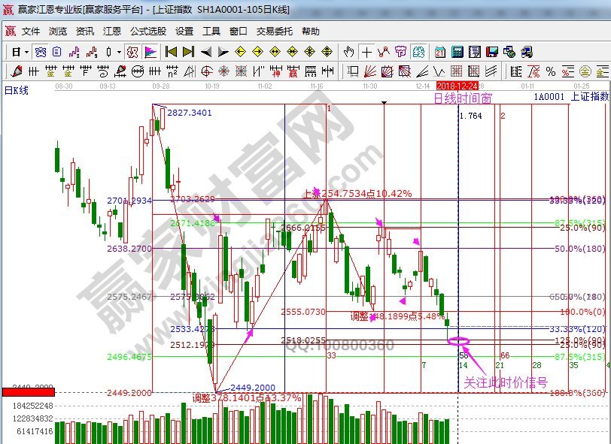Image resolution: width=611 pixels, height=444 pixels.
Task: Select the hand pan tool
Action: click(x=348, y=52)
